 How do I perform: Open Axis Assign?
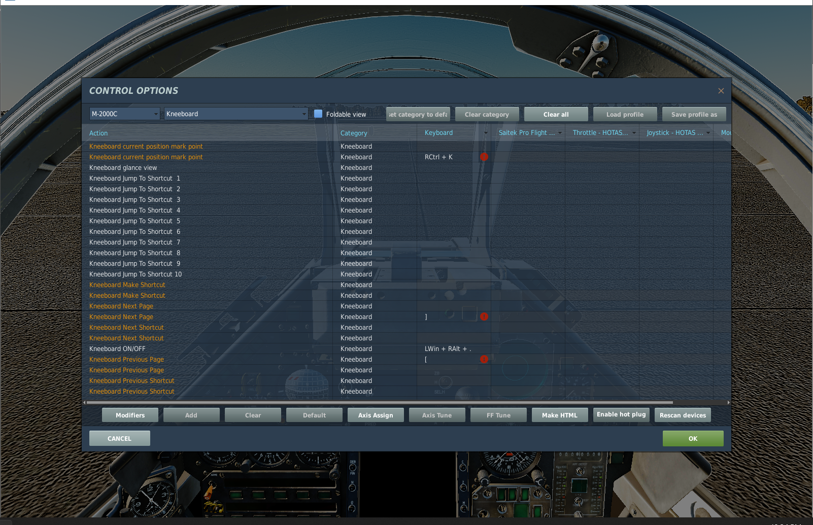coord(376,415)
